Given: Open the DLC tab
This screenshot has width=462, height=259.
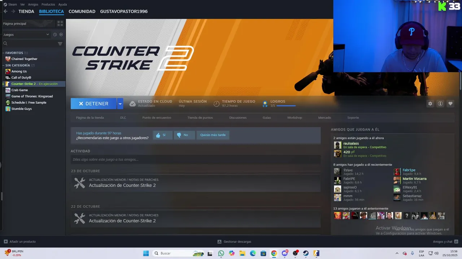Looking at the screenshot, I should 123,118.
